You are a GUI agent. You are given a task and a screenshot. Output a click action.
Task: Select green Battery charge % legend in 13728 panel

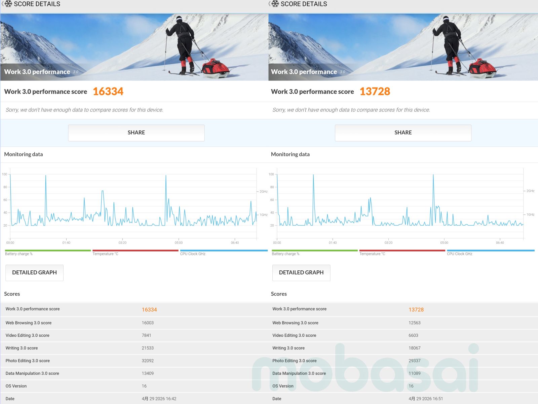coord(314,252)
